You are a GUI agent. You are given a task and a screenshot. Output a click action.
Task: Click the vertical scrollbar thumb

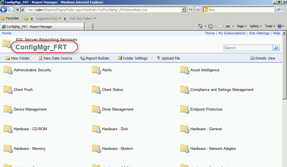[x=284, y=68]
